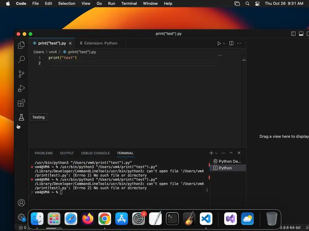Open the Terminal menu
This screenshot has width=309, height=231.
tap(129, 4)
